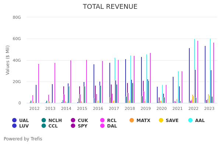Toggle the SPY legend entry

(x=83, y=126)
